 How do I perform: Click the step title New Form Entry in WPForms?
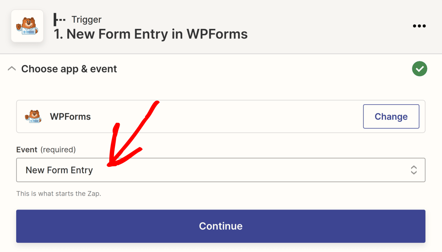pyautogui.click(x=151, y=34)
